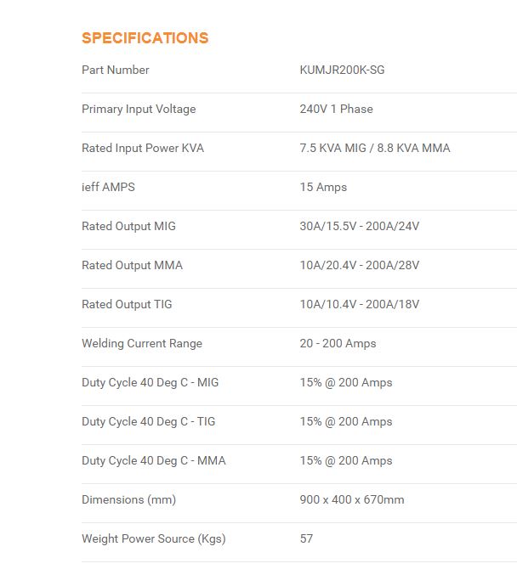Click the KUMJR200K-SG part number value

[x=342, y=70]
